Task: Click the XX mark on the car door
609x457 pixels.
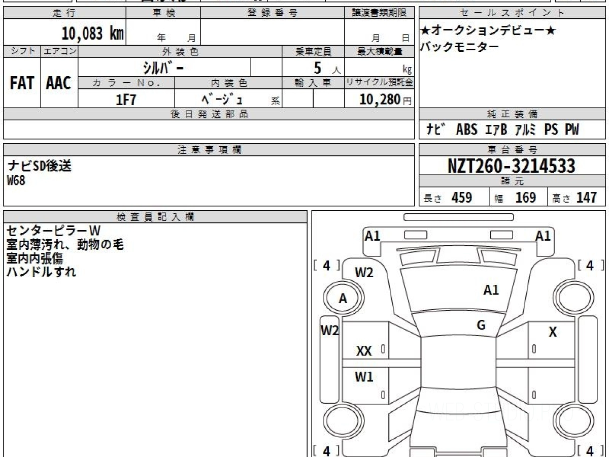Action: (x=364, y=351)
